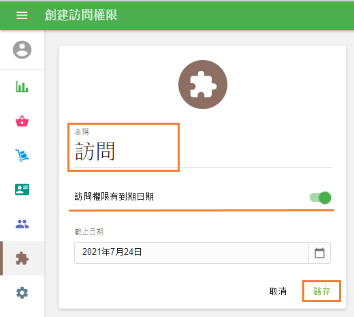This screenshot has width=354, height=317.
Task: Click the 截止日期 field label
Action: pyautogui.click(x=89, y=232)
